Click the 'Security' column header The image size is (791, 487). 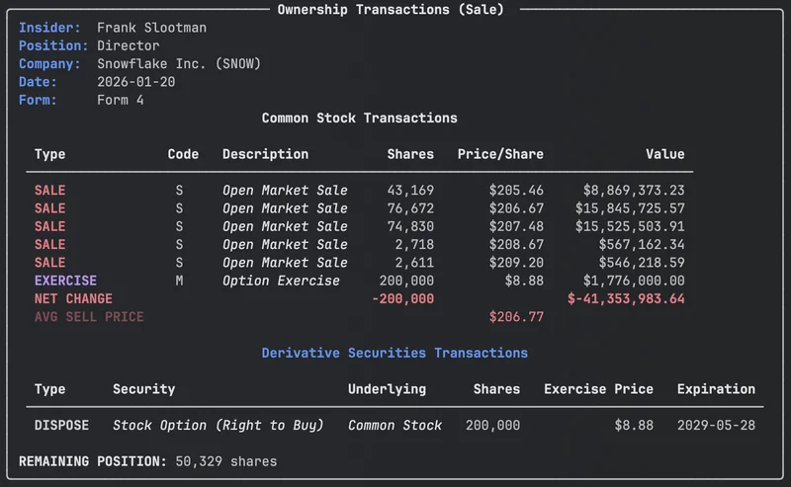click(143, 389)
